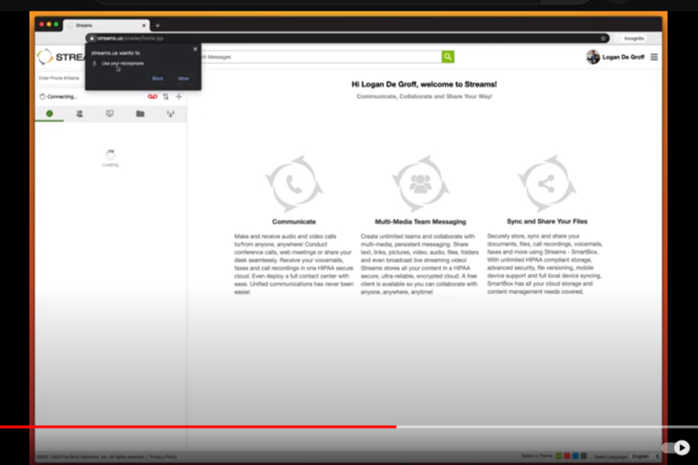Block microphone access in permission popup
The image size is (698, 465).
(158, 78)
